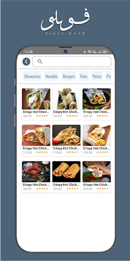Select the 225.00 hand-held wrap item
This screenshot has width=130, height=261.
[x=96, y=177]
